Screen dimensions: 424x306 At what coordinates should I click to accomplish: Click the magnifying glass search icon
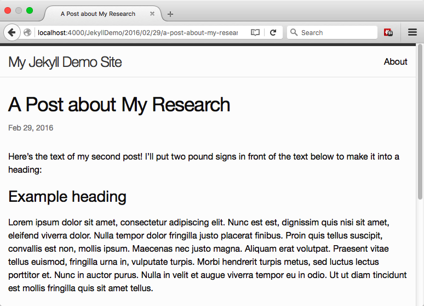(x=294, y=32)
